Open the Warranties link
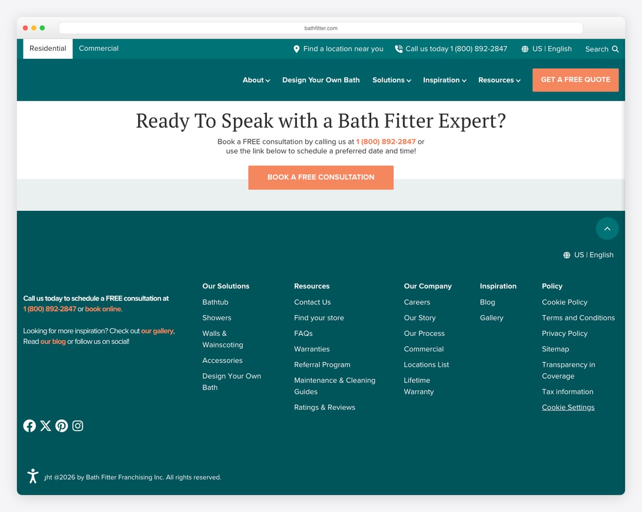The width and height of the screenshot is (642, 512). click(x=312, y=349)
